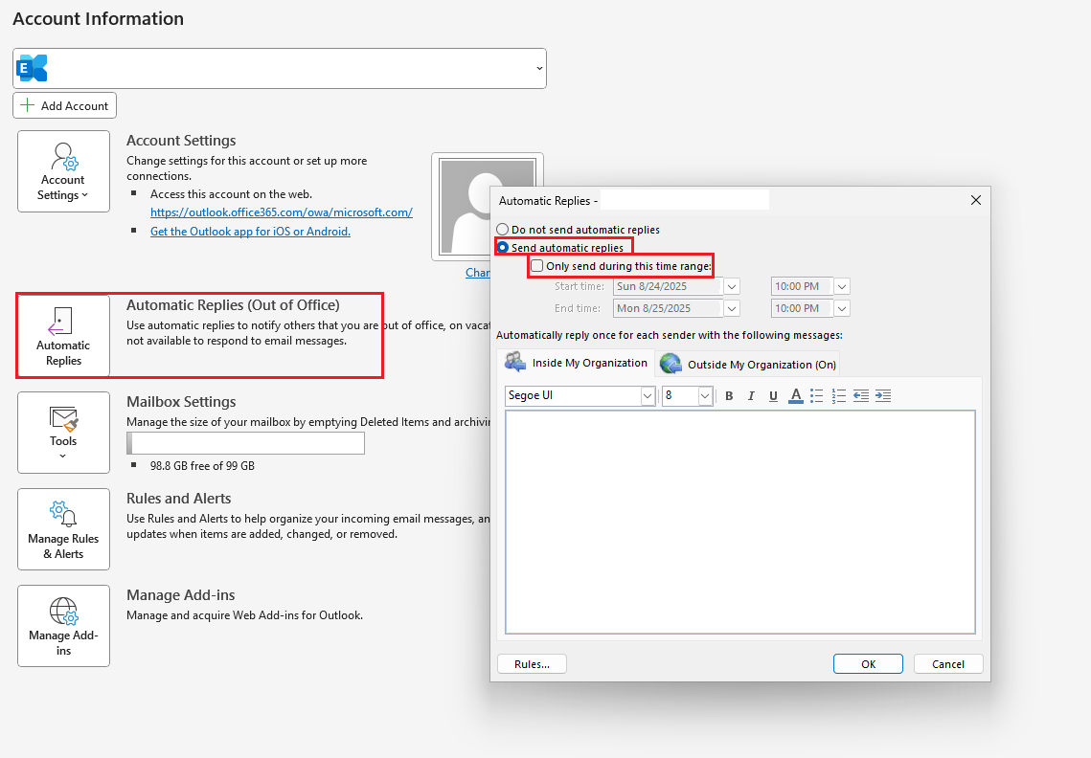Viewport: 1091px width, 758px height.
Task: Click the End time date field
Action: click(x=668, y=309)
